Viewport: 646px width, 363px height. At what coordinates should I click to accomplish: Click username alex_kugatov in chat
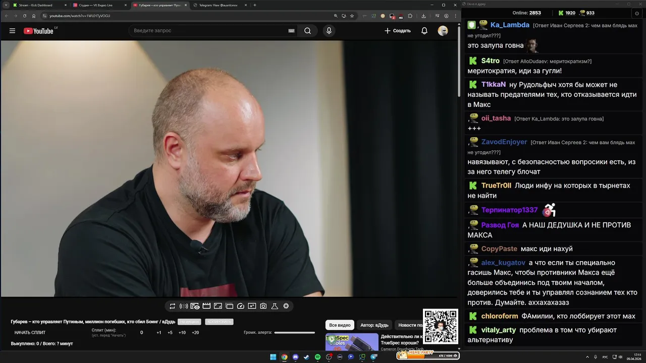(503, 263)
